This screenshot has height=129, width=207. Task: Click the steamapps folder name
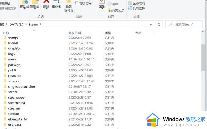point(16,97)
